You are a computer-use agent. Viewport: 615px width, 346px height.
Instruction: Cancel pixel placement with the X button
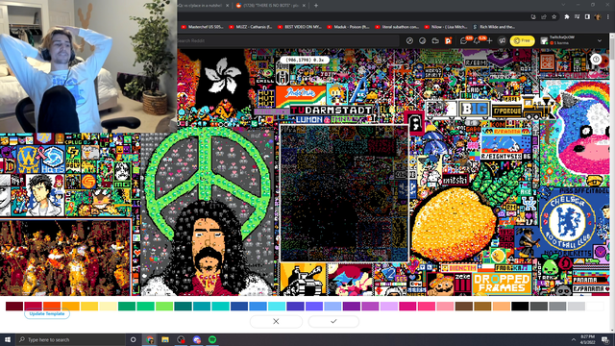click(x=276, y=321)
